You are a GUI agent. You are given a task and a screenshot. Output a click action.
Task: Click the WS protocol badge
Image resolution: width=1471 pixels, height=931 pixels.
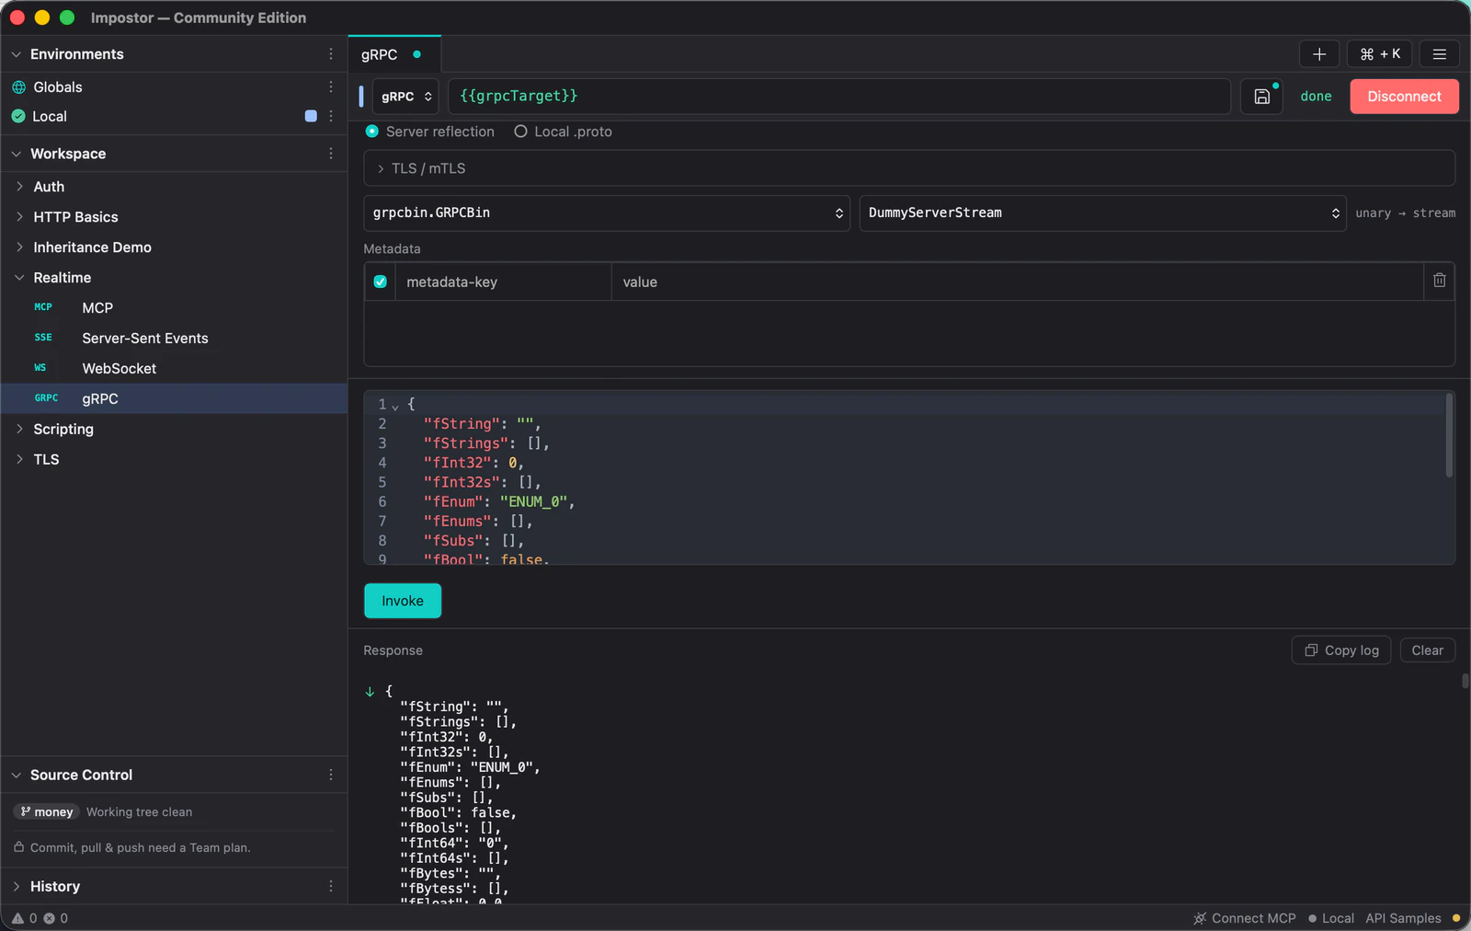click(40, 368)
